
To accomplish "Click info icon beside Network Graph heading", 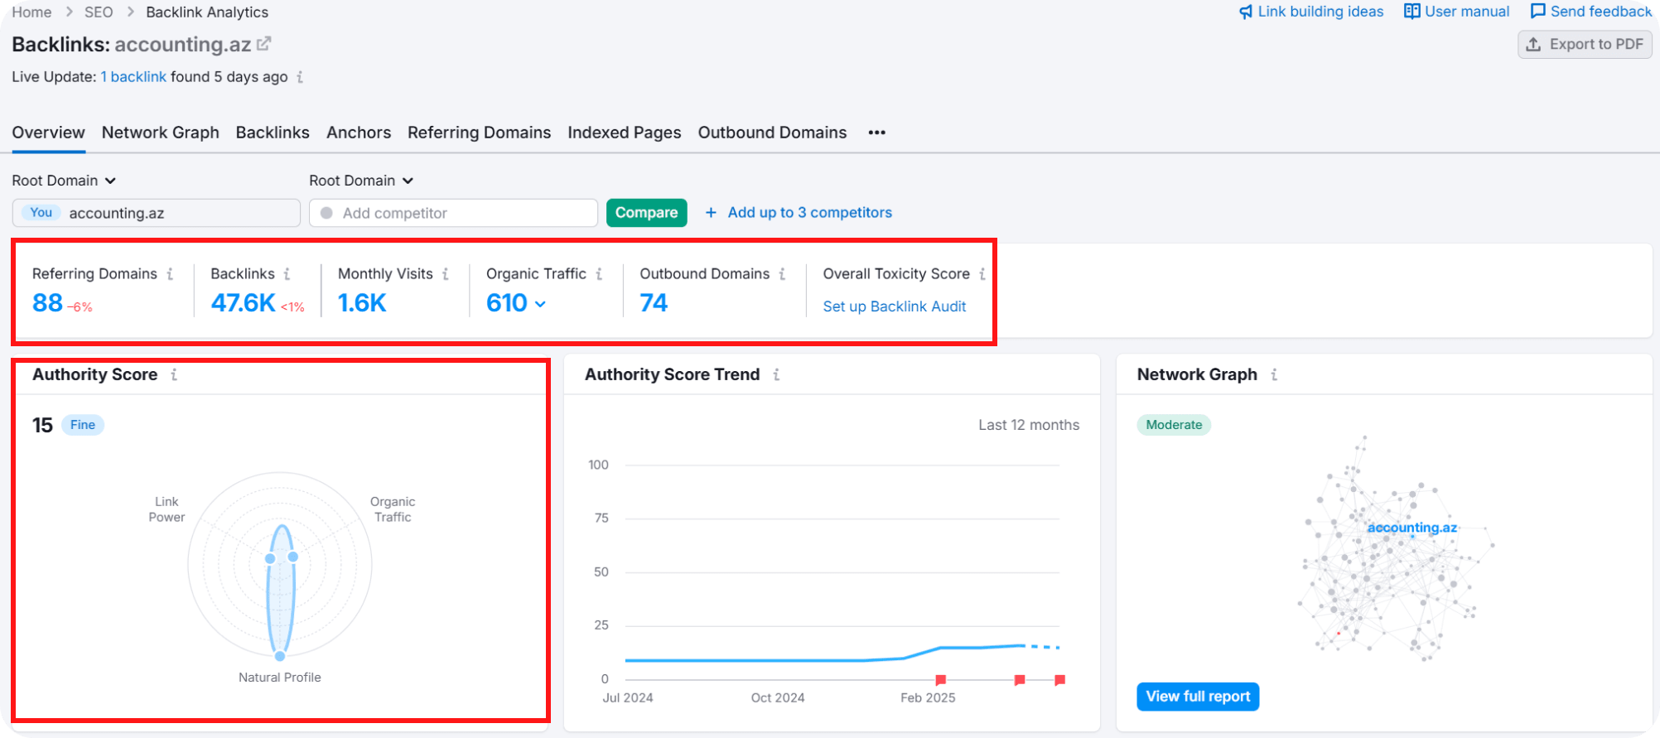I will (1274, 375).
